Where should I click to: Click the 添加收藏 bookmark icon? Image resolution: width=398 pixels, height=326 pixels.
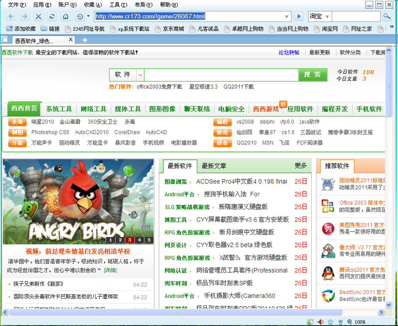tap(10, 29)
